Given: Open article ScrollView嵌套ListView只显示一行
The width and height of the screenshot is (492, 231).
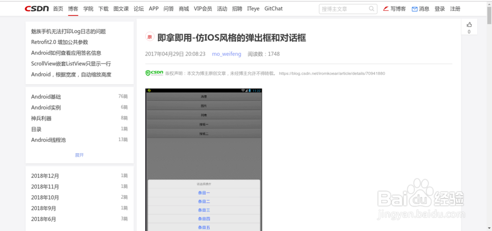Looking at the screenshot, I should [x=71, y=63].
